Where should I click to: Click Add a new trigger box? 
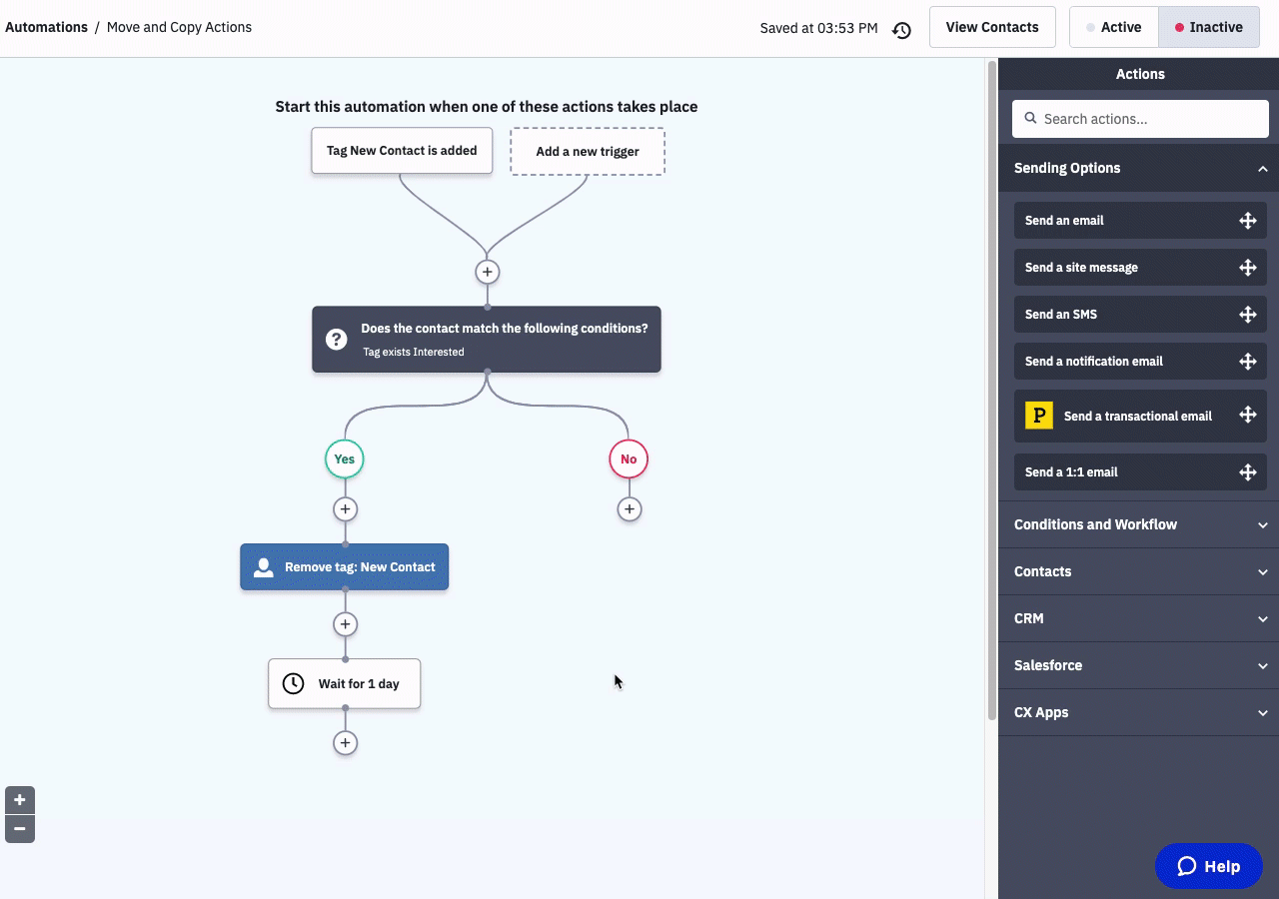[x=587, y=152]
